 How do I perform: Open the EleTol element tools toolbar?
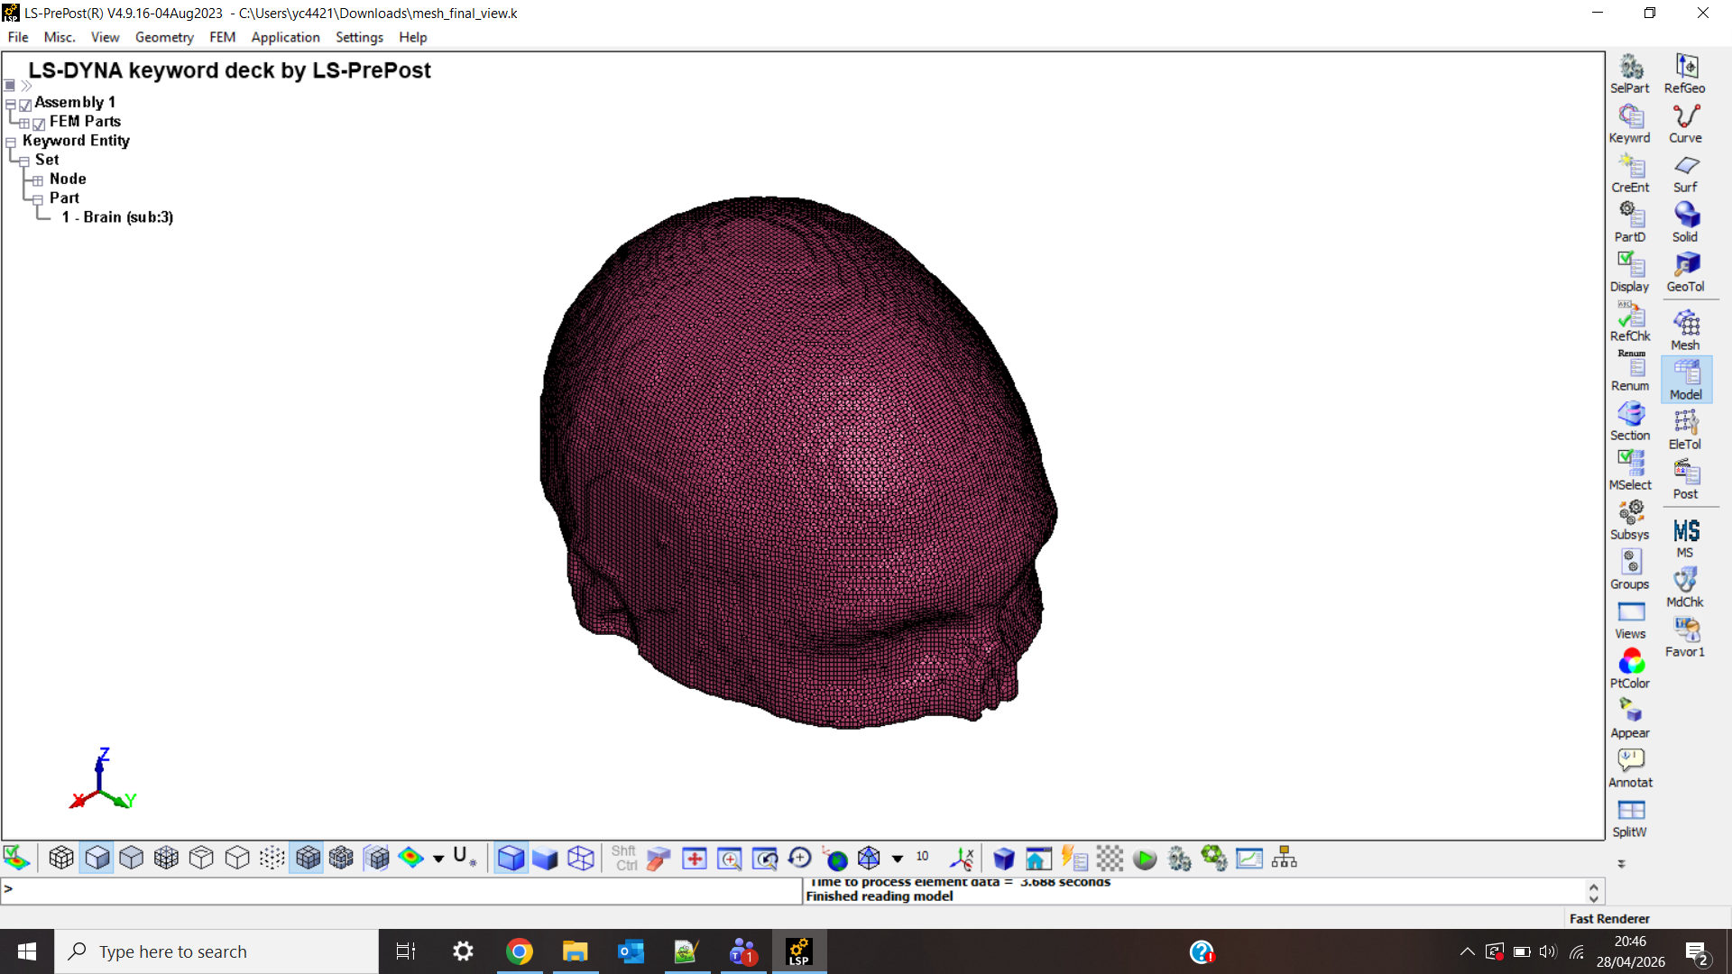coord(1685,430)
